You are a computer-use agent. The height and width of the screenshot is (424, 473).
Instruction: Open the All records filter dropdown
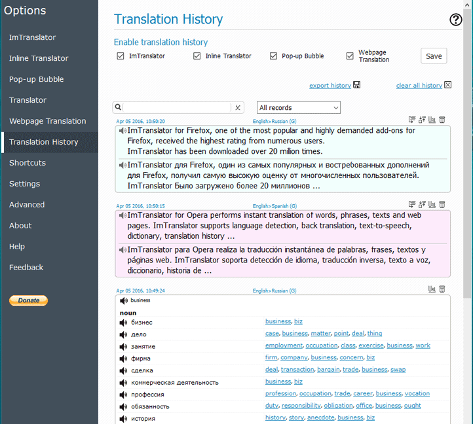click(x=298, y=107)
